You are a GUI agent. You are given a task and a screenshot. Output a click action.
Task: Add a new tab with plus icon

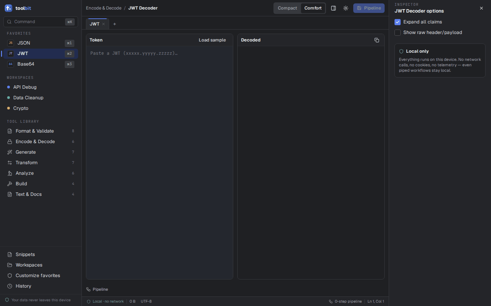(x=115, y=24)
